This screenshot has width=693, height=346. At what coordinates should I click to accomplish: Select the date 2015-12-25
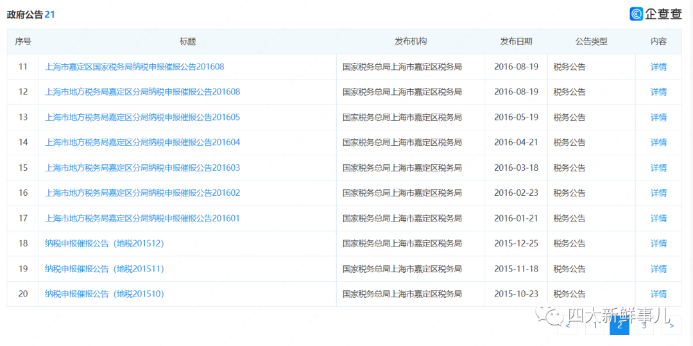pos(516,243)
